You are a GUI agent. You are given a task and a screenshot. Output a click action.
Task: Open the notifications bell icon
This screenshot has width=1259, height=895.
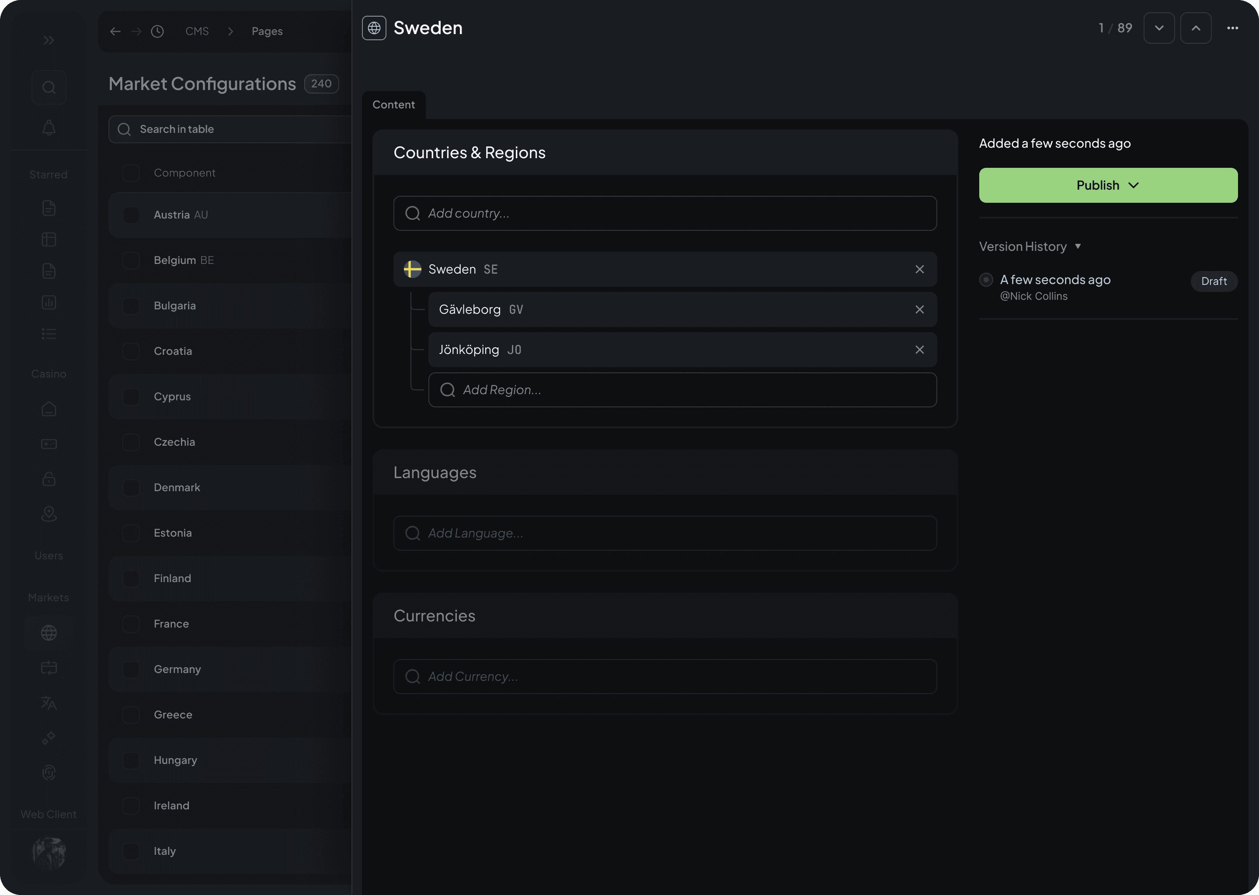49,128
